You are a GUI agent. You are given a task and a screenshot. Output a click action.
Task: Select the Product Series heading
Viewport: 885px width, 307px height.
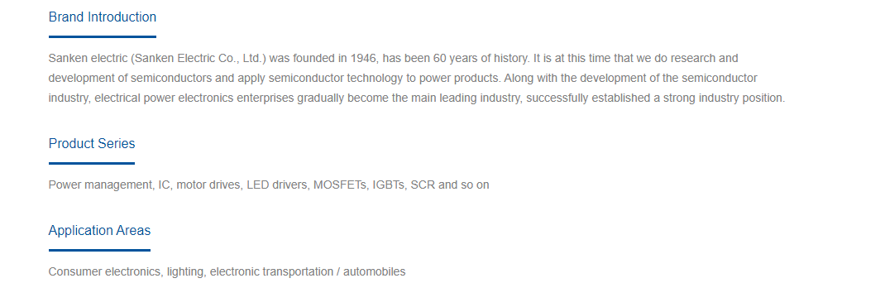click(x=92, y=143)
